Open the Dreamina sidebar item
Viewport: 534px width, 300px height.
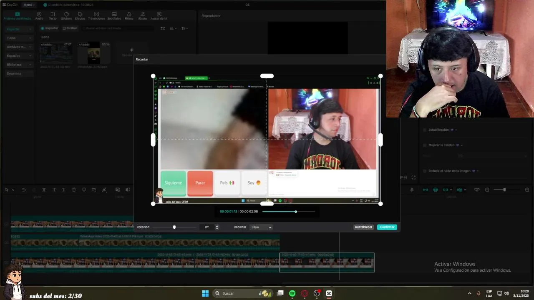pos(19,73)
